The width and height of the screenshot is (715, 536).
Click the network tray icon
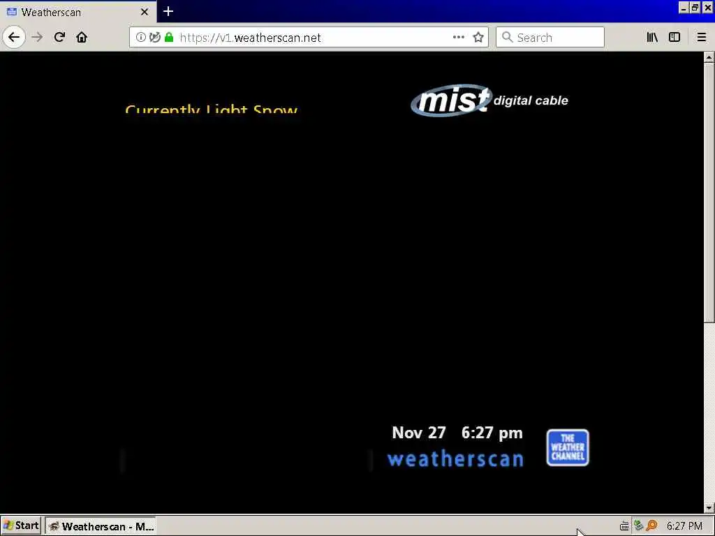click(x=638, y=526)
